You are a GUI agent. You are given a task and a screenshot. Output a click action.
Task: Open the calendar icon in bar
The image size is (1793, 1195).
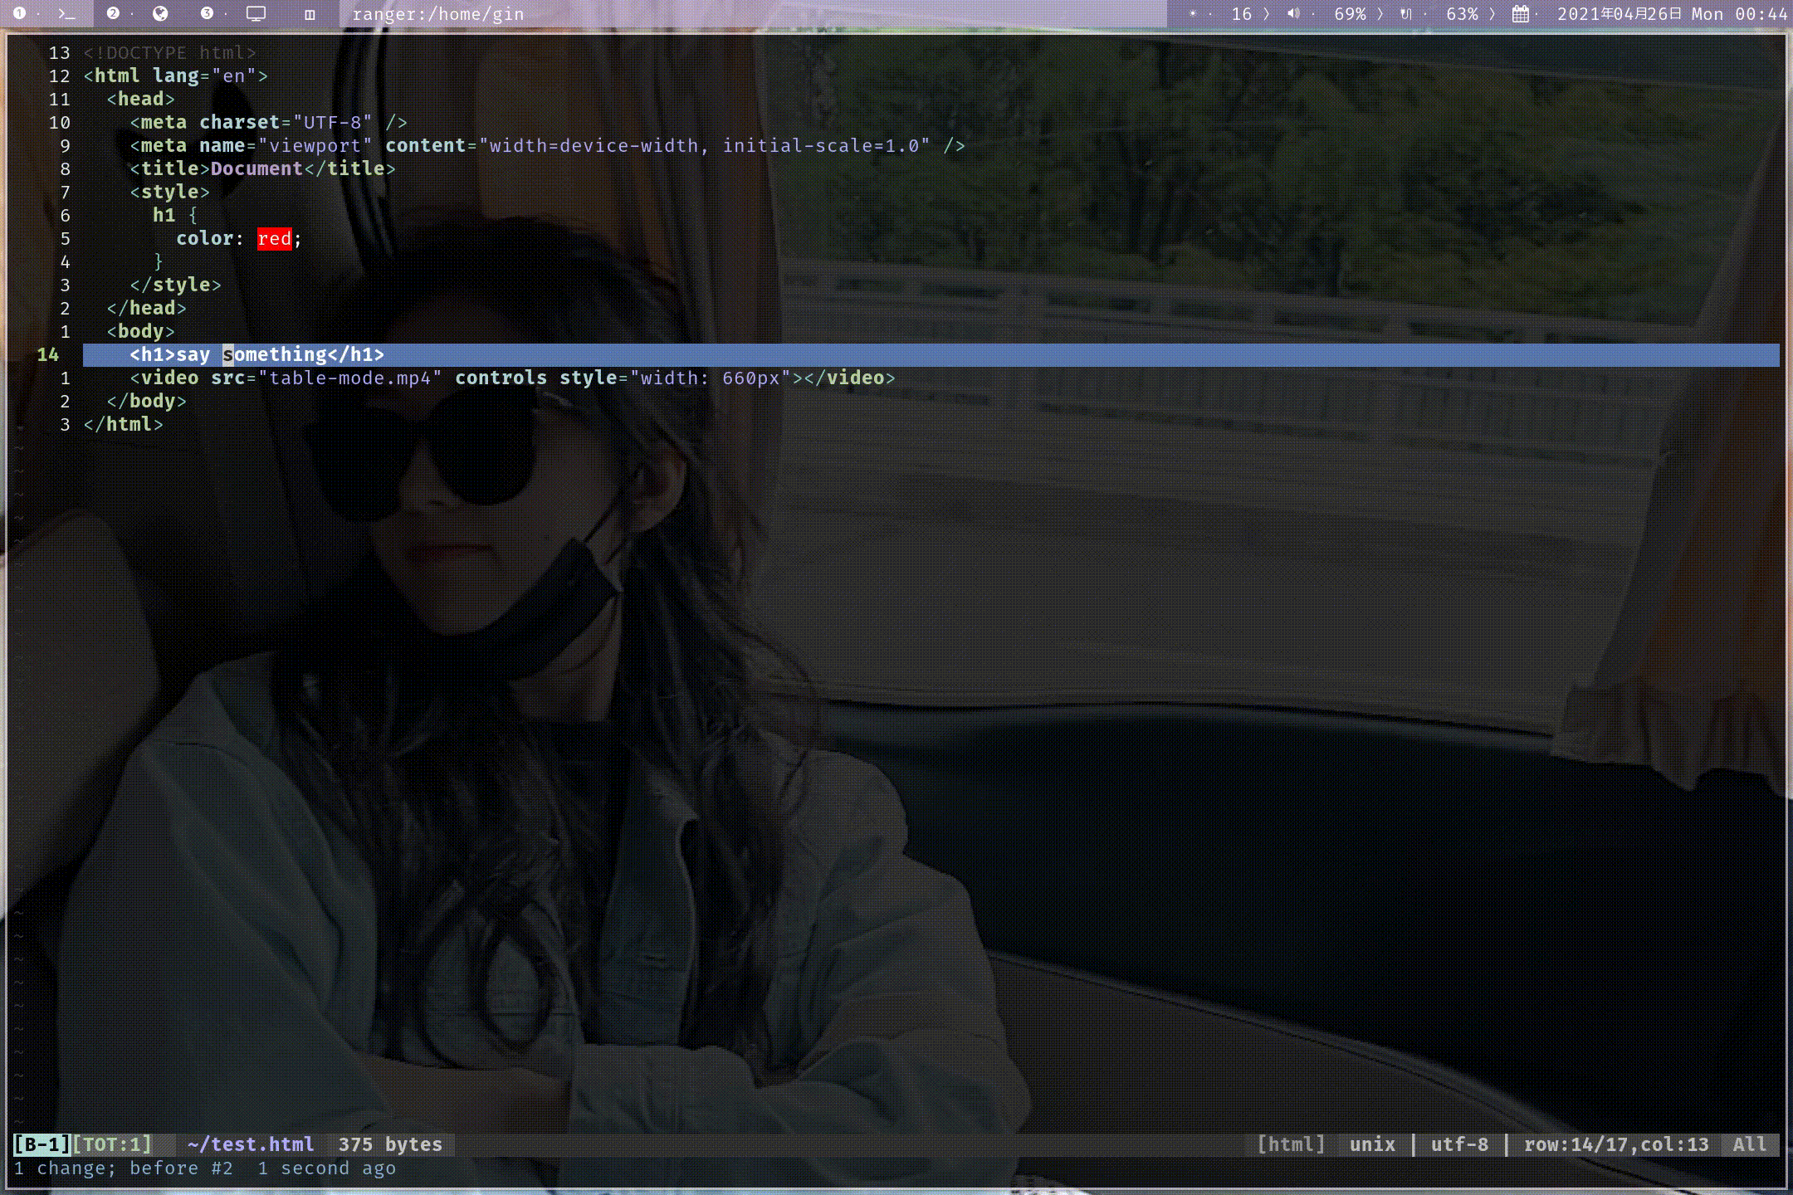click(x=1520, y=14)
